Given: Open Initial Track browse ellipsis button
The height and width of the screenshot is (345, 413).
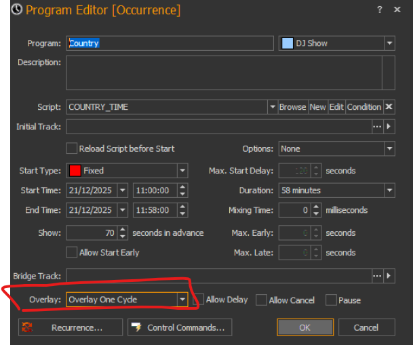Looking at the screenshot, I should coord(377,127).
